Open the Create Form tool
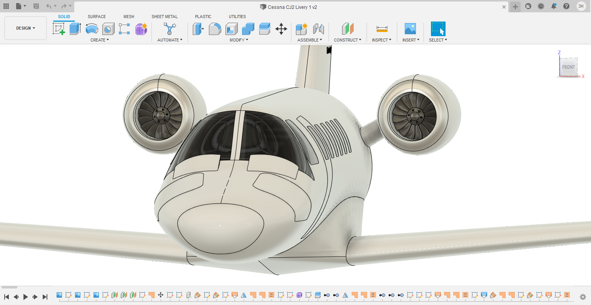The width and height of the screenshot is (591, 305). click(141, 29)
